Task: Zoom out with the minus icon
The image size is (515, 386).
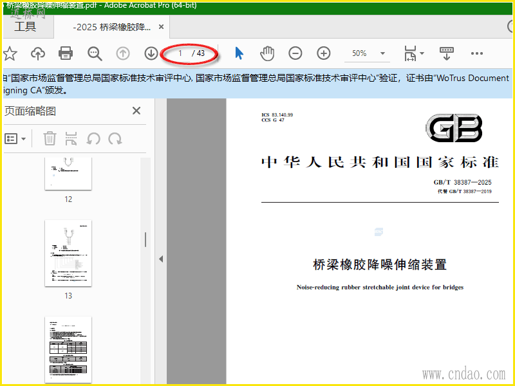Action: click(295, 53)
